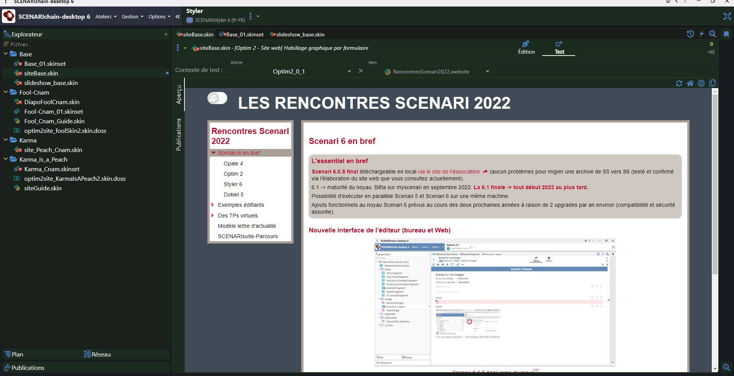This screenshot has width=734, height=376.
Task: Open the Gestion menu
Action: point(132,17)
